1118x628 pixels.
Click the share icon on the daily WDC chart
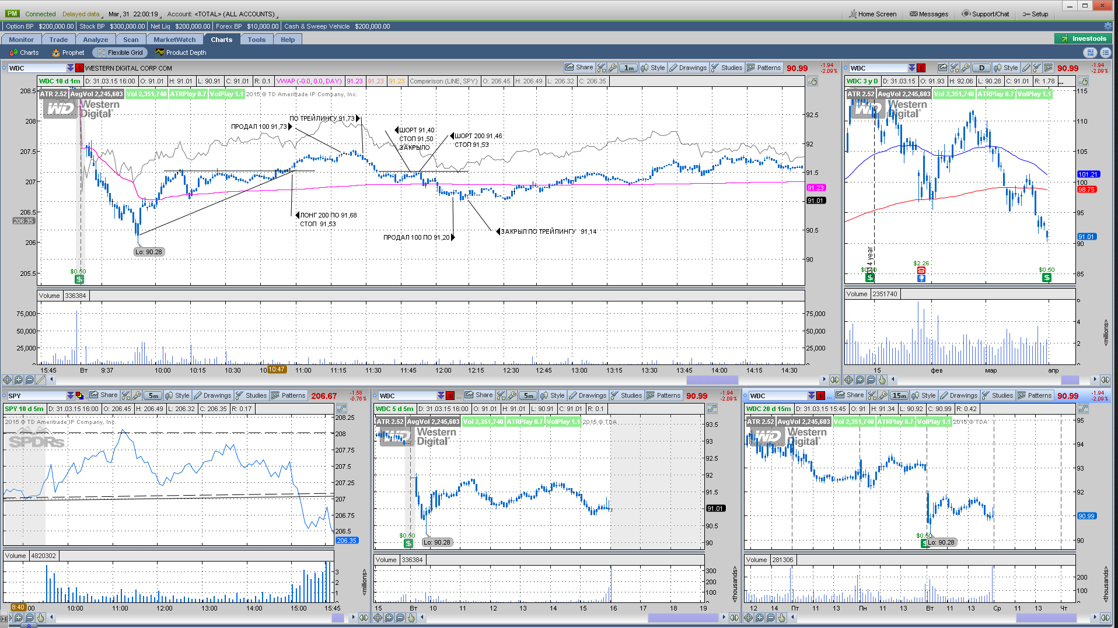point(942,68)
